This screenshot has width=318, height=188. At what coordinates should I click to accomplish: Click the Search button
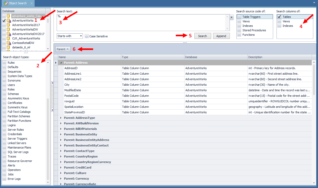click(203, 36)
